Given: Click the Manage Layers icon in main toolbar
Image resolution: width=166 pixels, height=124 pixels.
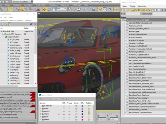Looking at the screenshot, I should click(116, 9).
